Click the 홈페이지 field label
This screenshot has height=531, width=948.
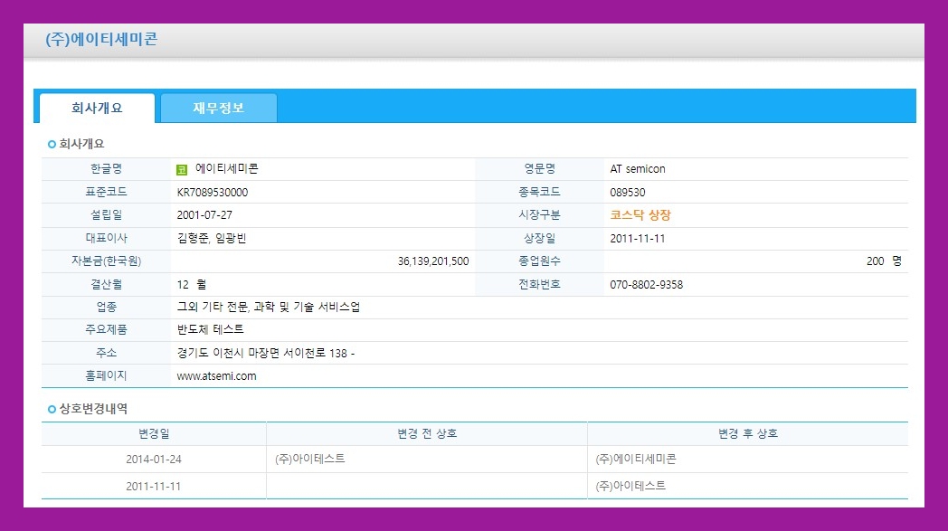click(x=107, y=375)
